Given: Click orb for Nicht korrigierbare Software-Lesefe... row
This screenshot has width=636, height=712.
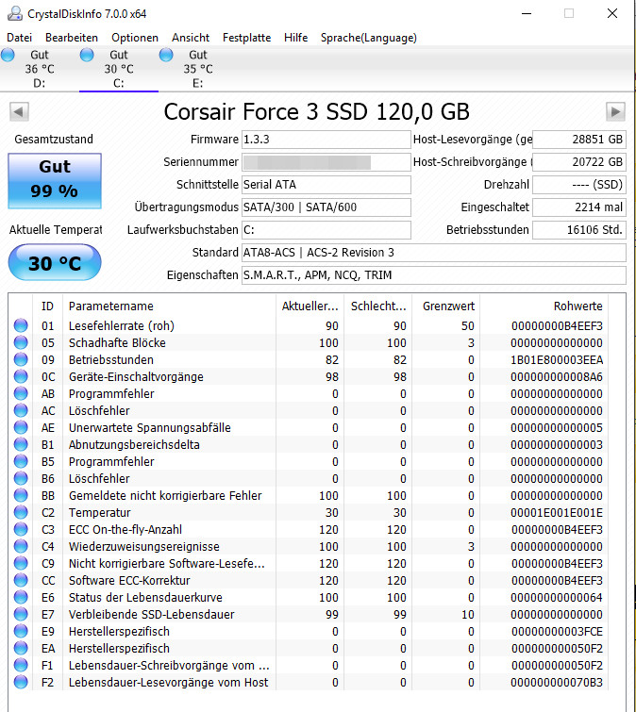Looking at the screenshot, I should coord(21,563).
